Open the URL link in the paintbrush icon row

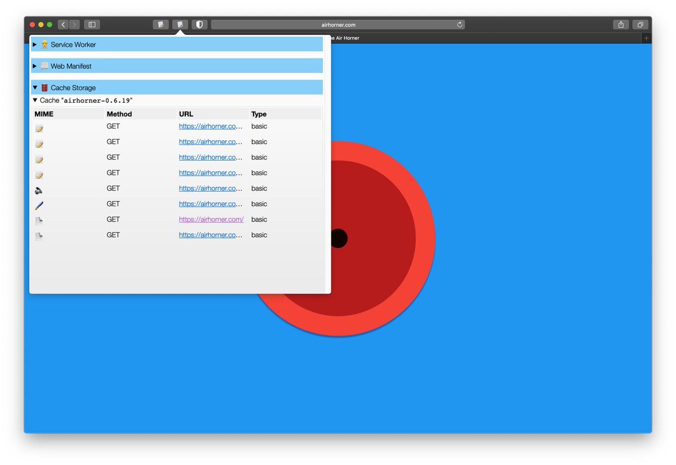[x=211, y=204]
